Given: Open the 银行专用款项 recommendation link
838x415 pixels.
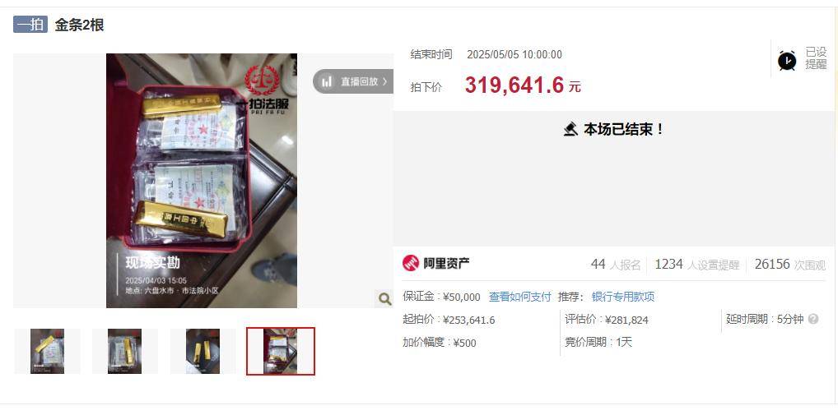Looking at the screenshot, I should (622, 297).
